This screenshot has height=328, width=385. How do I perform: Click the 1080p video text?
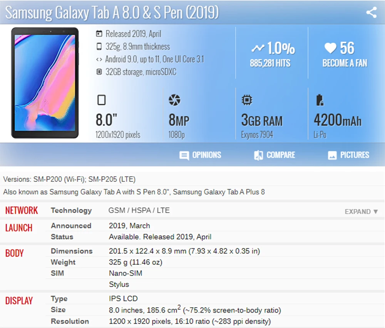tap(177, 135)
